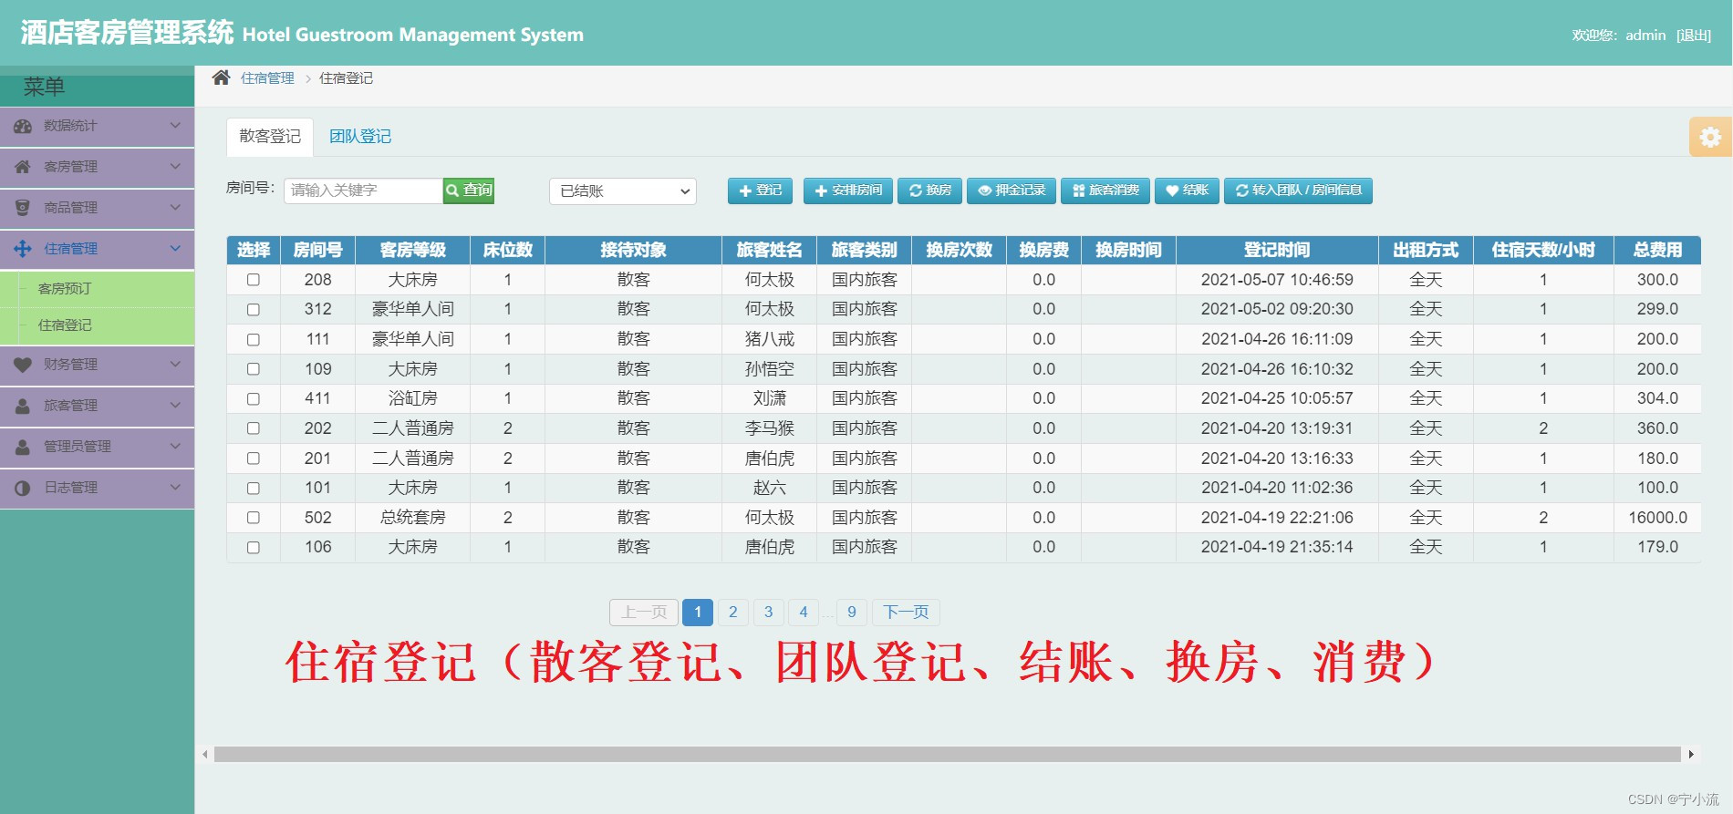
Task: Select the checkbox for room 106
Action: pos(254,547)
